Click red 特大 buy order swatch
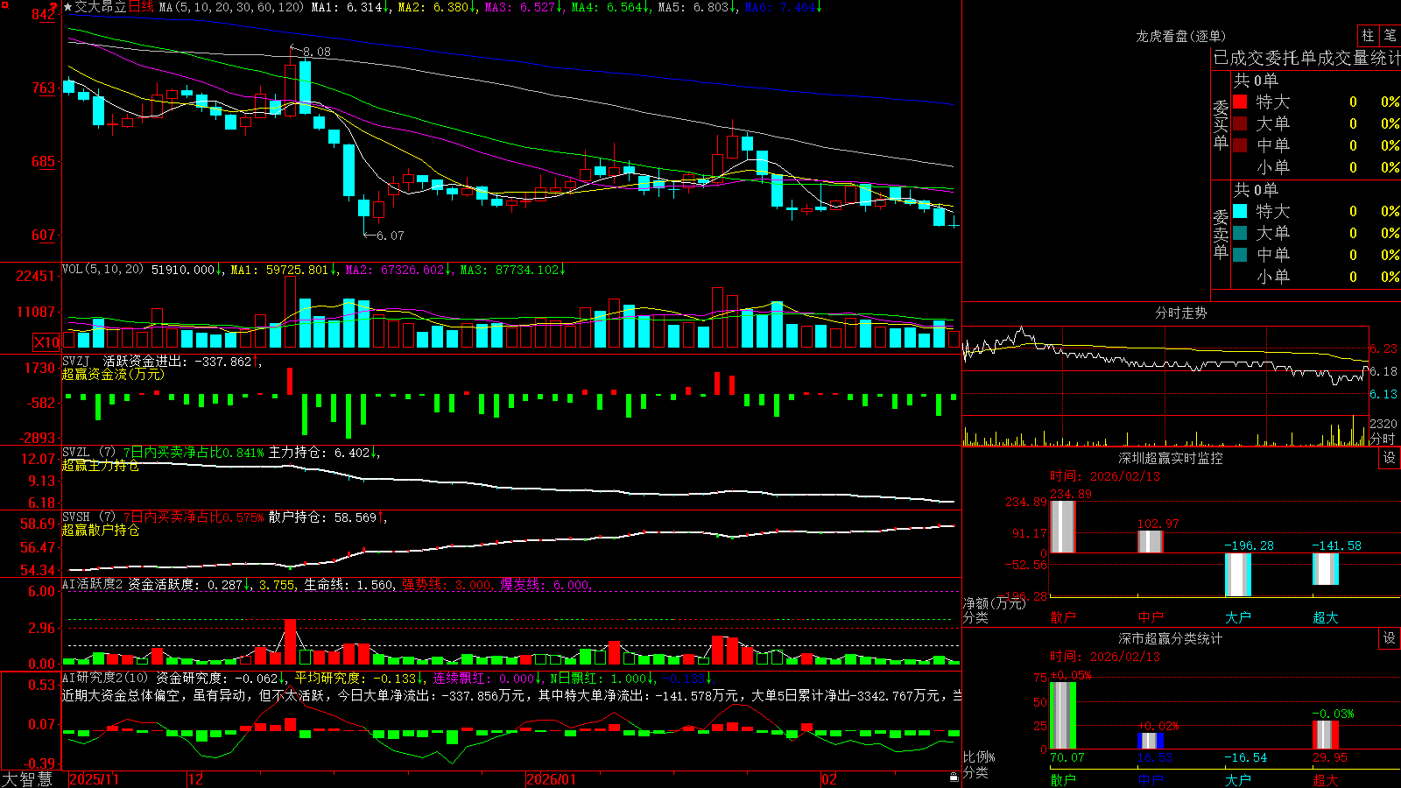1401x788 pixels. point(1240,102)
